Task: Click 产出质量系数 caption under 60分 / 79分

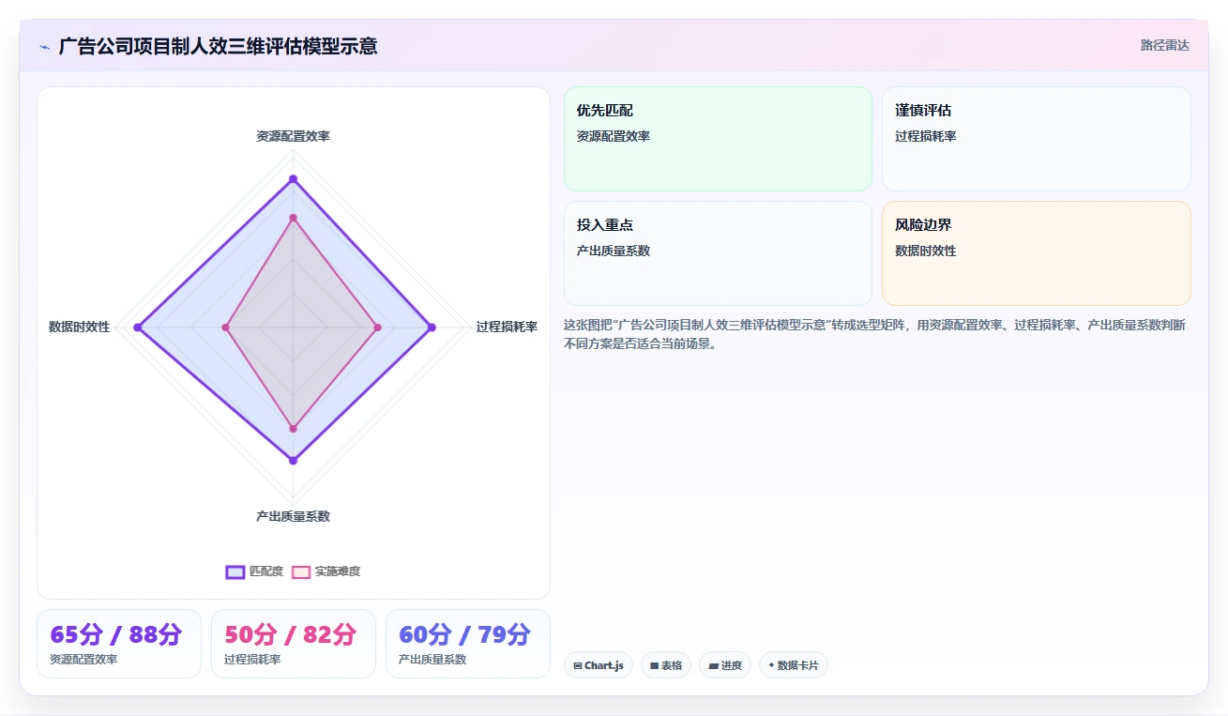Action: 432,659
